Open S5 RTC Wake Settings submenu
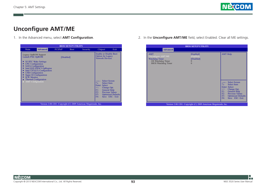This screenshot has height=187, width=266. click(x=36, y=61)
